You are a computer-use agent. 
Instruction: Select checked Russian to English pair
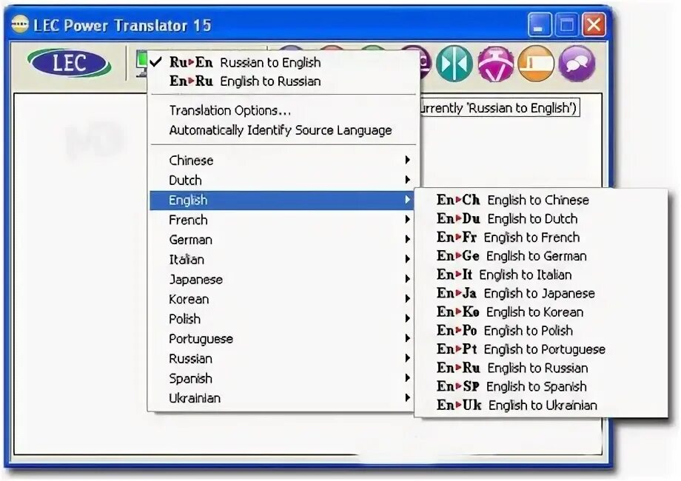pos(283,62)
